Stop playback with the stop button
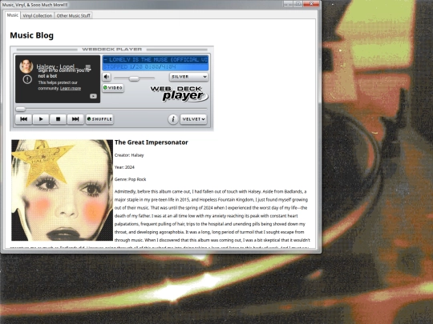The height and width of the screenshot is (324, 433). point(58,119)
